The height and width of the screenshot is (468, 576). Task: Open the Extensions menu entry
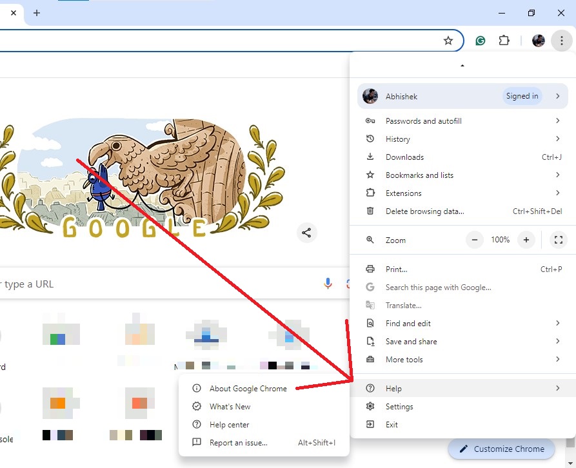[462, 193]
